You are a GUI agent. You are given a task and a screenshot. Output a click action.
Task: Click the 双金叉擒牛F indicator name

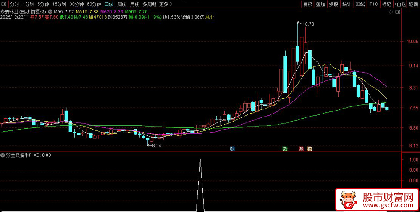(19, 155)
